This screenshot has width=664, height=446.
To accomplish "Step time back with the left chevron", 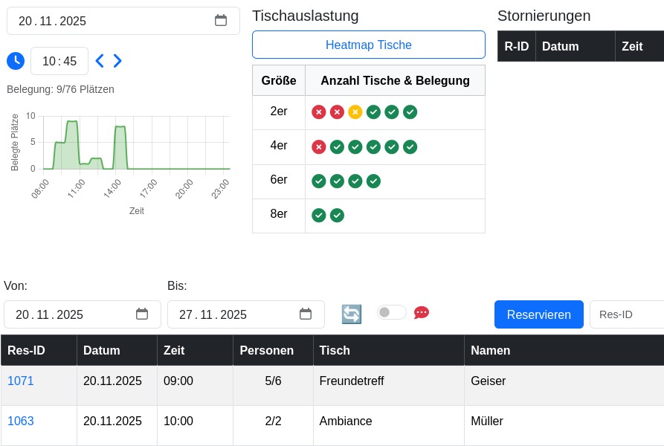I will (100, 61).
